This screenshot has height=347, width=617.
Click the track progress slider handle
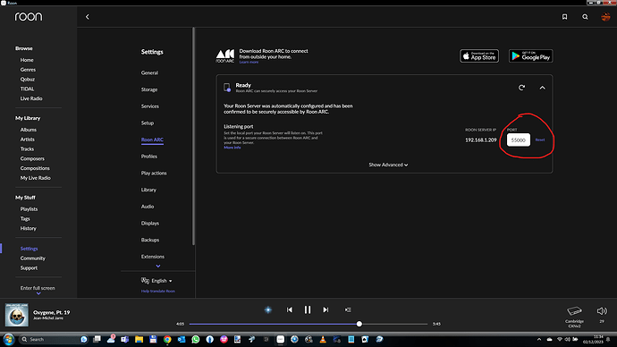[x=359, y=324]
